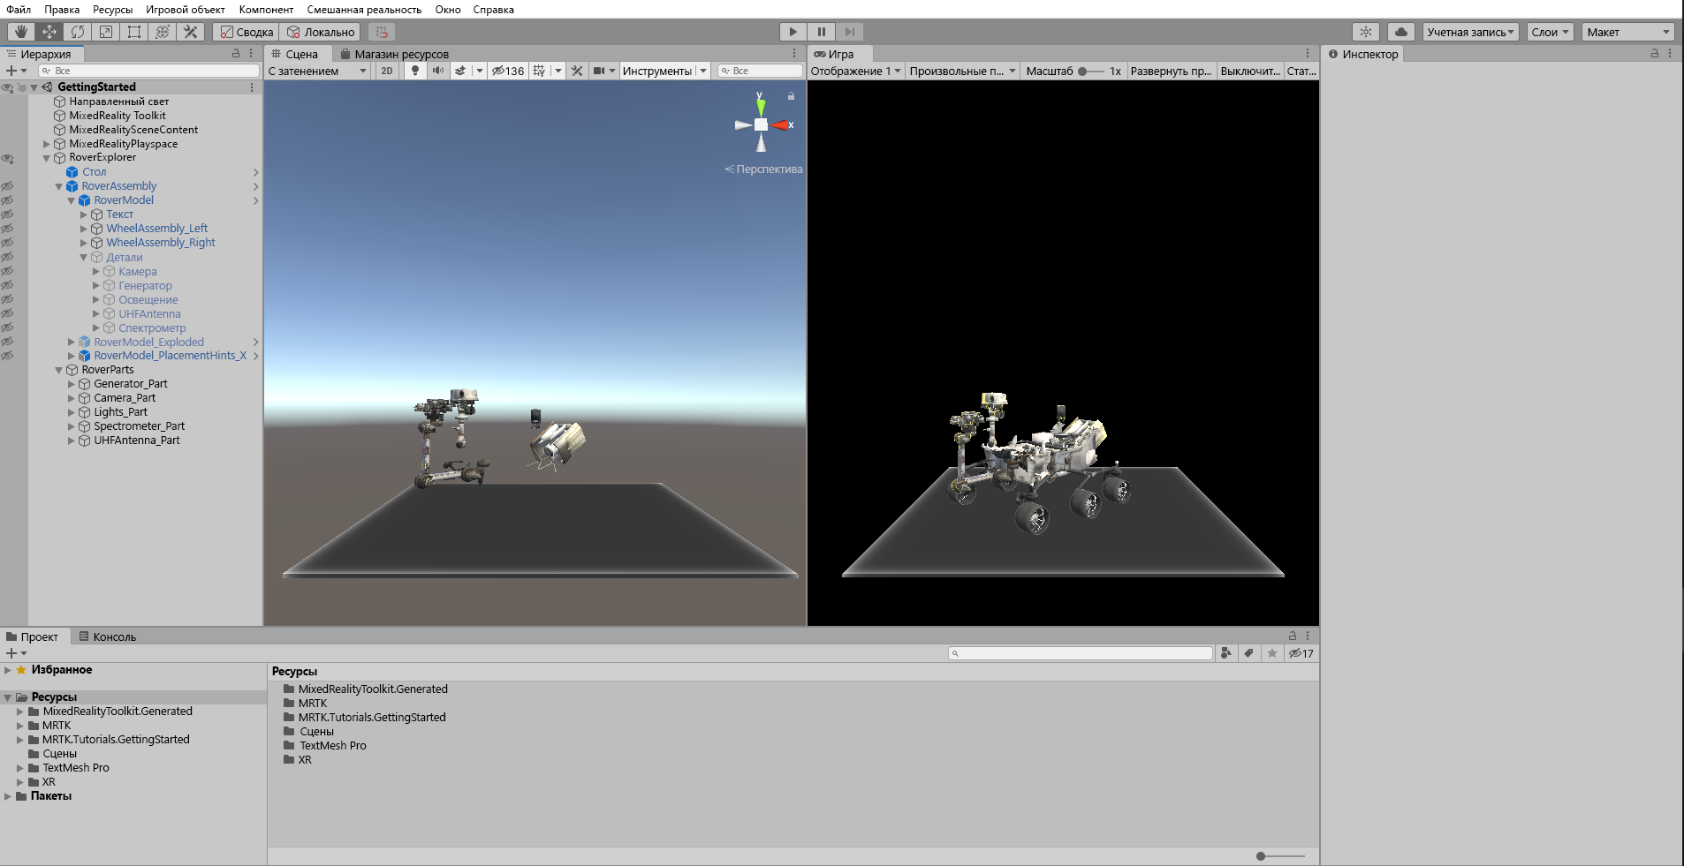Click the grid snapping icon in toolbar
The image size is (1684, 866).
(x=382, y=32)
